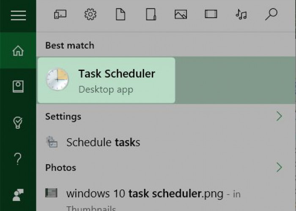Open the Notebook sidebar icon
This screenshot has height=211, width=296.
tap(18, 87)
